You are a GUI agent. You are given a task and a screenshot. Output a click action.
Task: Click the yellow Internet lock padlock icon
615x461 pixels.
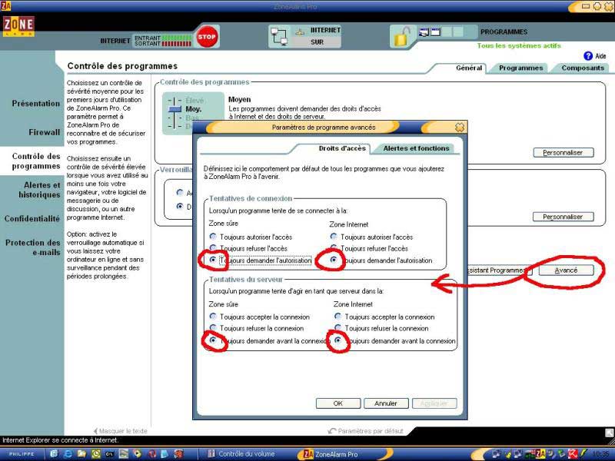pos(401,37)
